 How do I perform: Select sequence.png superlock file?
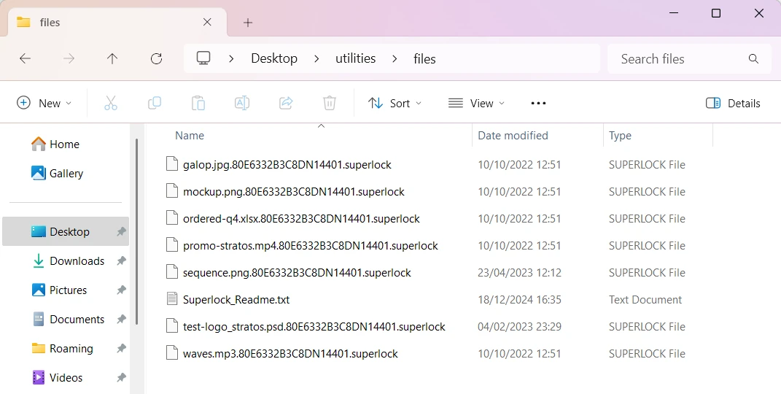tap(297, 272)
